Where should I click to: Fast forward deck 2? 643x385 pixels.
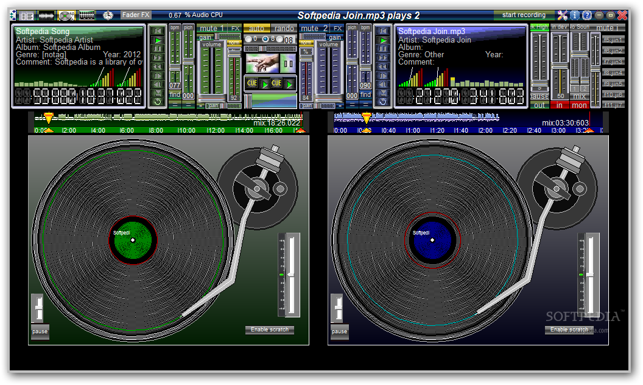point(383,58)
